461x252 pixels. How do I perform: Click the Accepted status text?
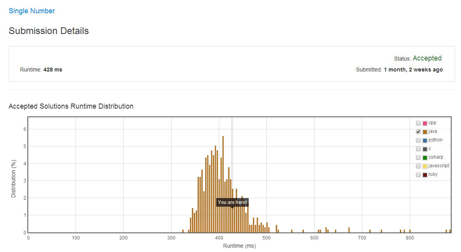(x=427, y=58)
